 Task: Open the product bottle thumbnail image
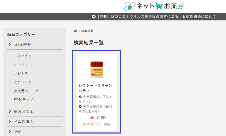point(97,70)
